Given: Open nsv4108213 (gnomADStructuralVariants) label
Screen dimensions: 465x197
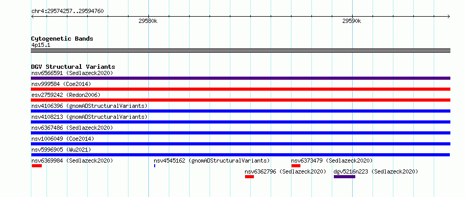Looking at the screenshot, I should coord(89,117).
